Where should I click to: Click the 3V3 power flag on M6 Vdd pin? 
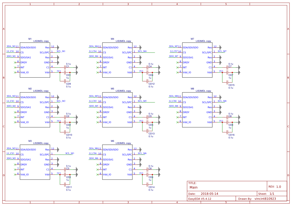141,174
